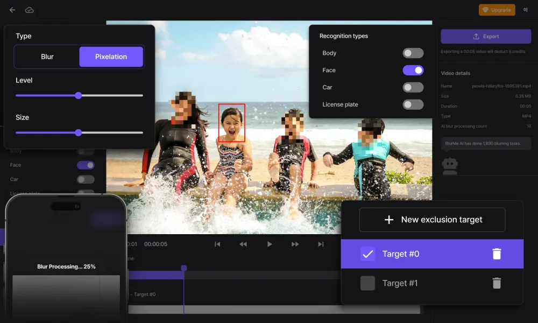Skip to the start of video

pos(217,244)
